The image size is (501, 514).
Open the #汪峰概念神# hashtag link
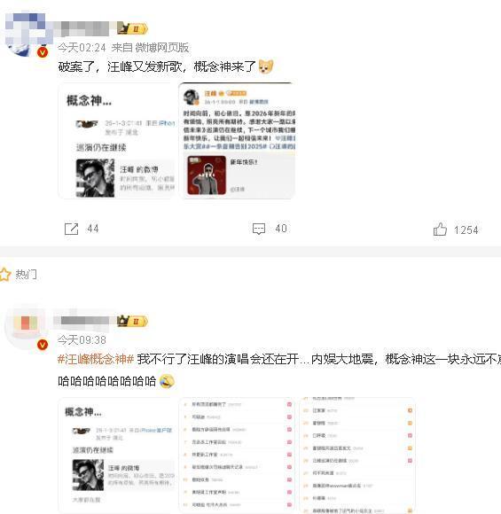(96, 359)
